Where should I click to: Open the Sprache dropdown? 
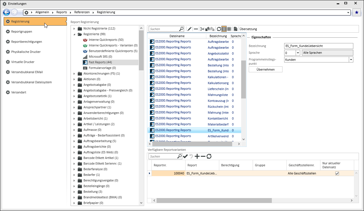[298, 53]
